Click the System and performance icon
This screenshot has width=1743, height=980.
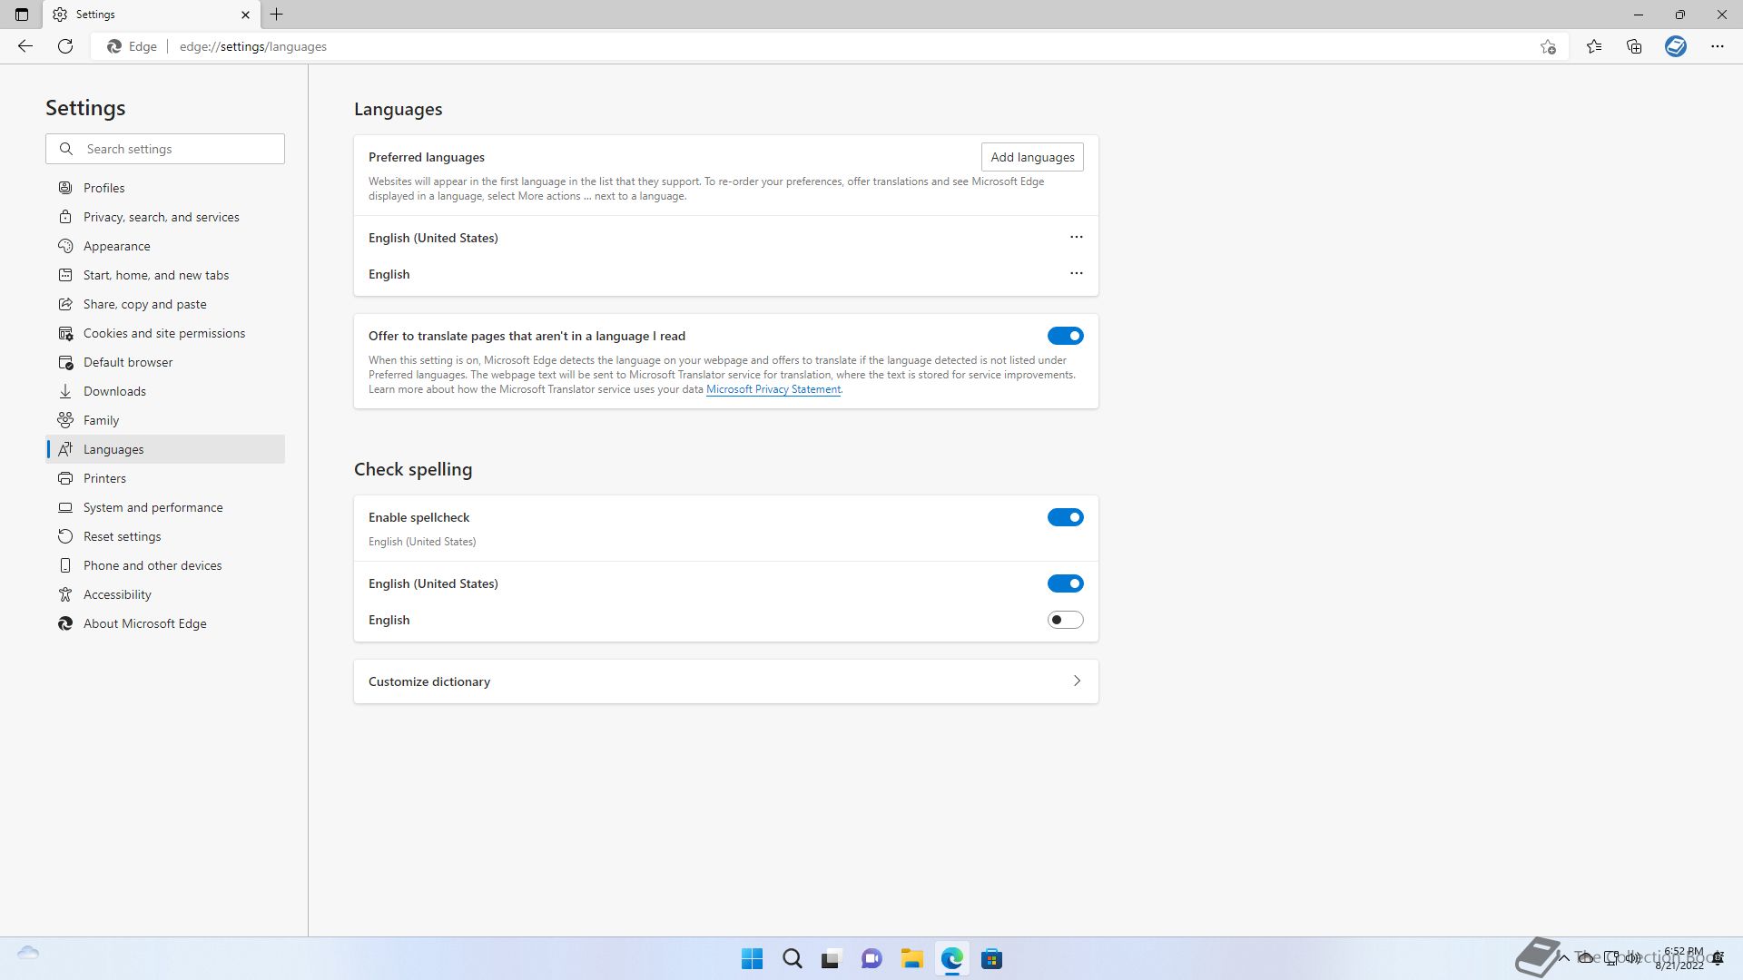pos(65,507)
